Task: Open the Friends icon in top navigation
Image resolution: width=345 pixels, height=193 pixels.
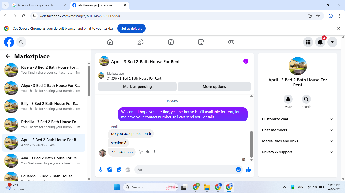Action: coord(141,42)
